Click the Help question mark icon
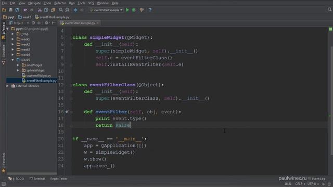333x187 pixels. tap(150, 10)
